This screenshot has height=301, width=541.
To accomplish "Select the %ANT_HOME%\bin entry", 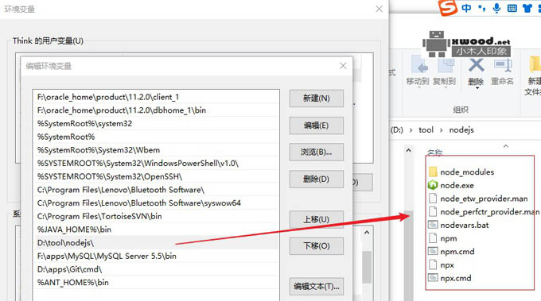I will (156, 283).
